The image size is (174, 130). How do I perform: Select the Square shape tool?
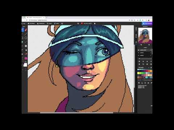click(x=22, y=38)
